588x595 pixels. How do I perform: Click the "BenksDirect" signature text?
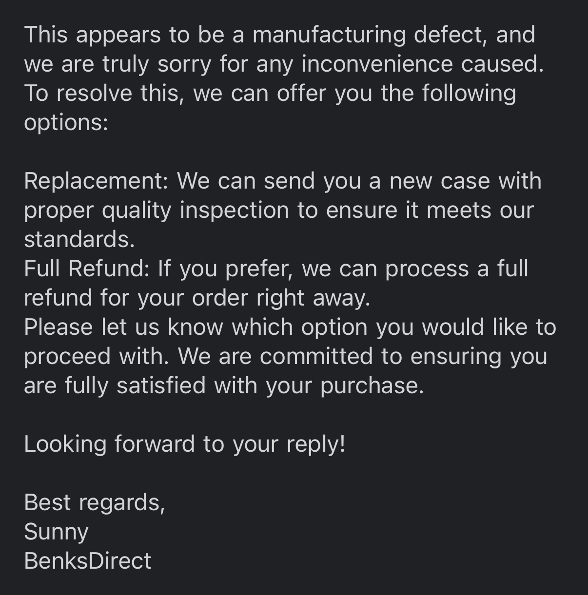tap(87, 561)
